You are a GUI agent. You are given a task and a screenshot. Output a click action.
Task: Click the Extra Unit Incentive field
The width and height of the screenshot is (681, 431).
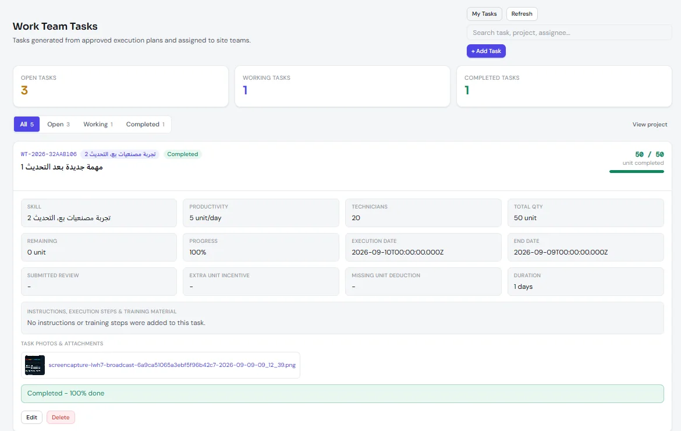coord(261,281)
